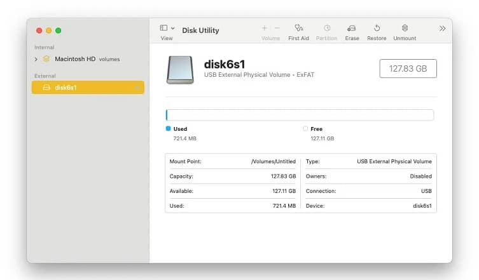
Task: Click the add Volume plus icon
Action: point(265,28)
